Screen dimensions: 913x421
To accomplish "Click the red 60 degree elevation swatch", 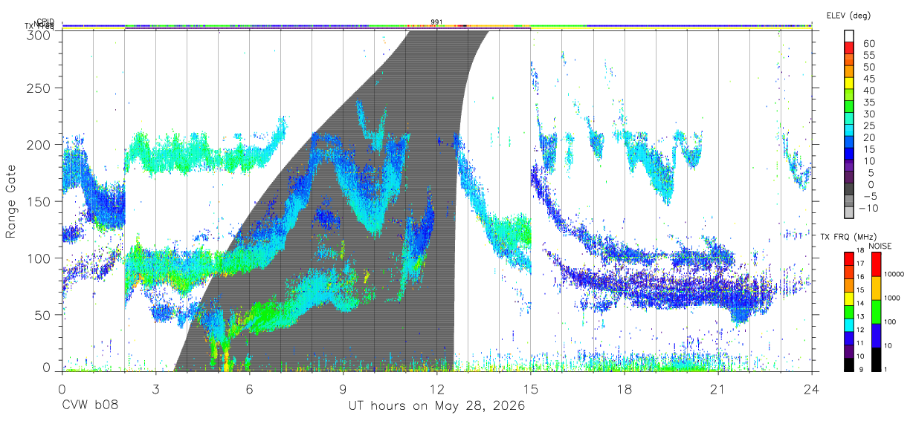I will coord(849,48).
